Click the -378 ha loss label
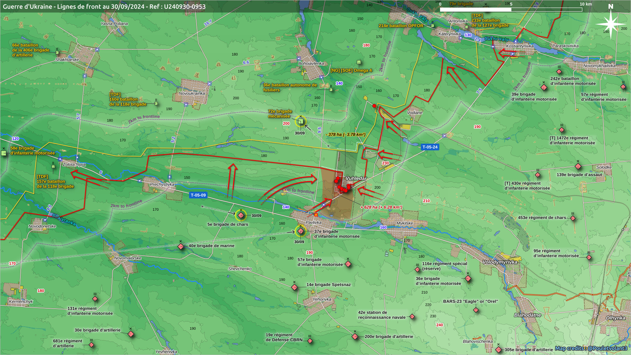The width and height of the screenshot is (631, 355). pos(345,134)
